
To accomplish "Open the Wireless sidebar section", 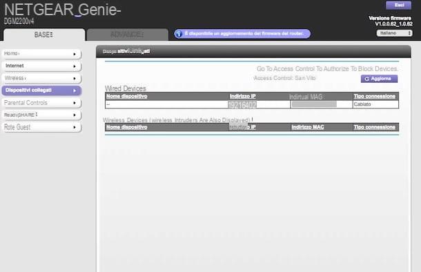I will [x=41, y=78].
